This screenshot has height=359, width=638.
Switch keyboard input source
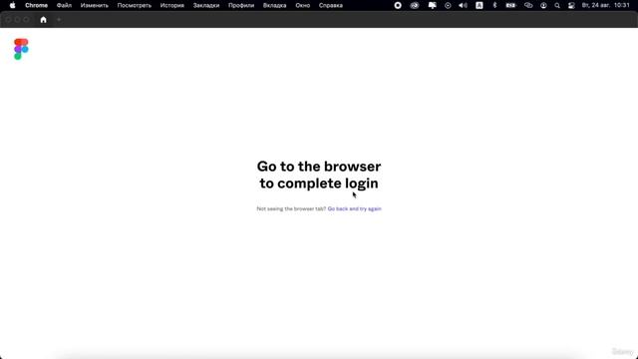click(x=479, y=5)
